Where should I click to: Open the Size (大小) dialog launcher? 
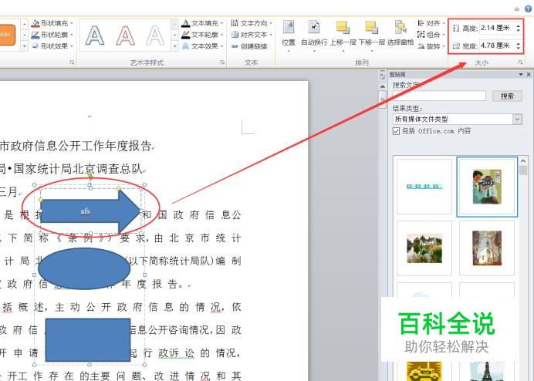520,62
